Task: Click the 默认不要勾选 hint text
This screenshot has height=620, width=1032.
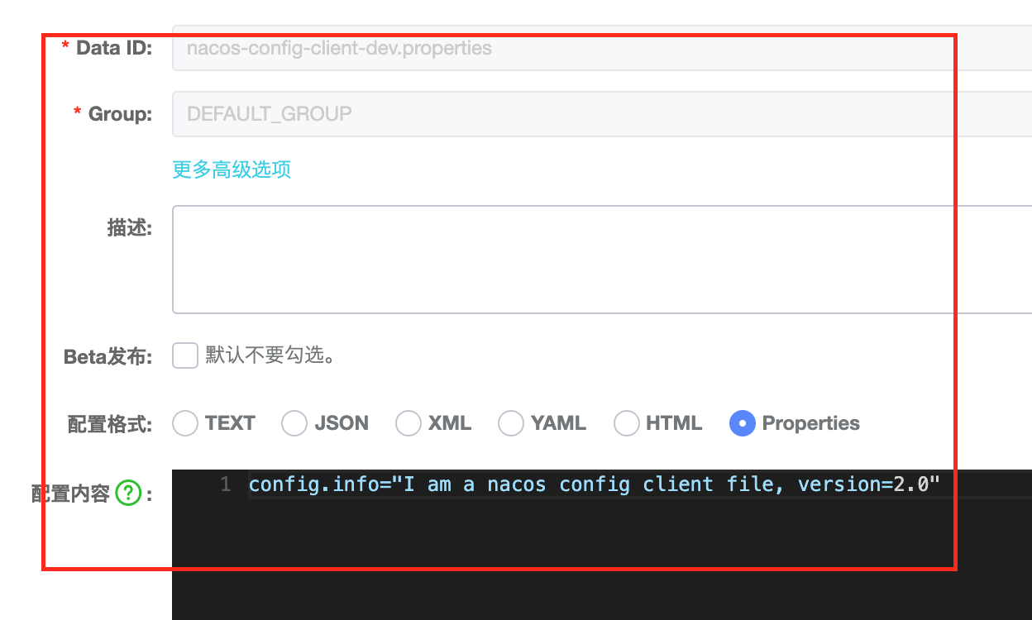Action: coord(270,356)
